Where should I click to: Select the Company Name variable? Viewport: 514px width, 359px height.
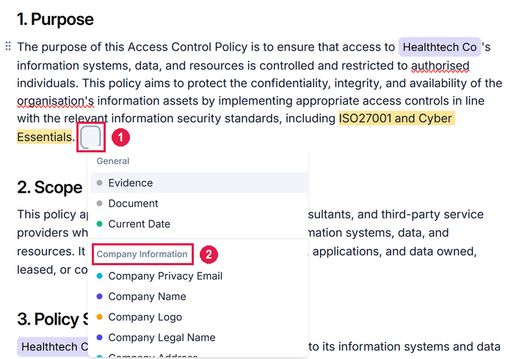(199, 297)
